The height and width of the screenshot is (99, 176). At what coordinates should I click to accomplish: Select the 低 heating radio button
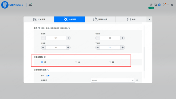[x=42, y=62]
